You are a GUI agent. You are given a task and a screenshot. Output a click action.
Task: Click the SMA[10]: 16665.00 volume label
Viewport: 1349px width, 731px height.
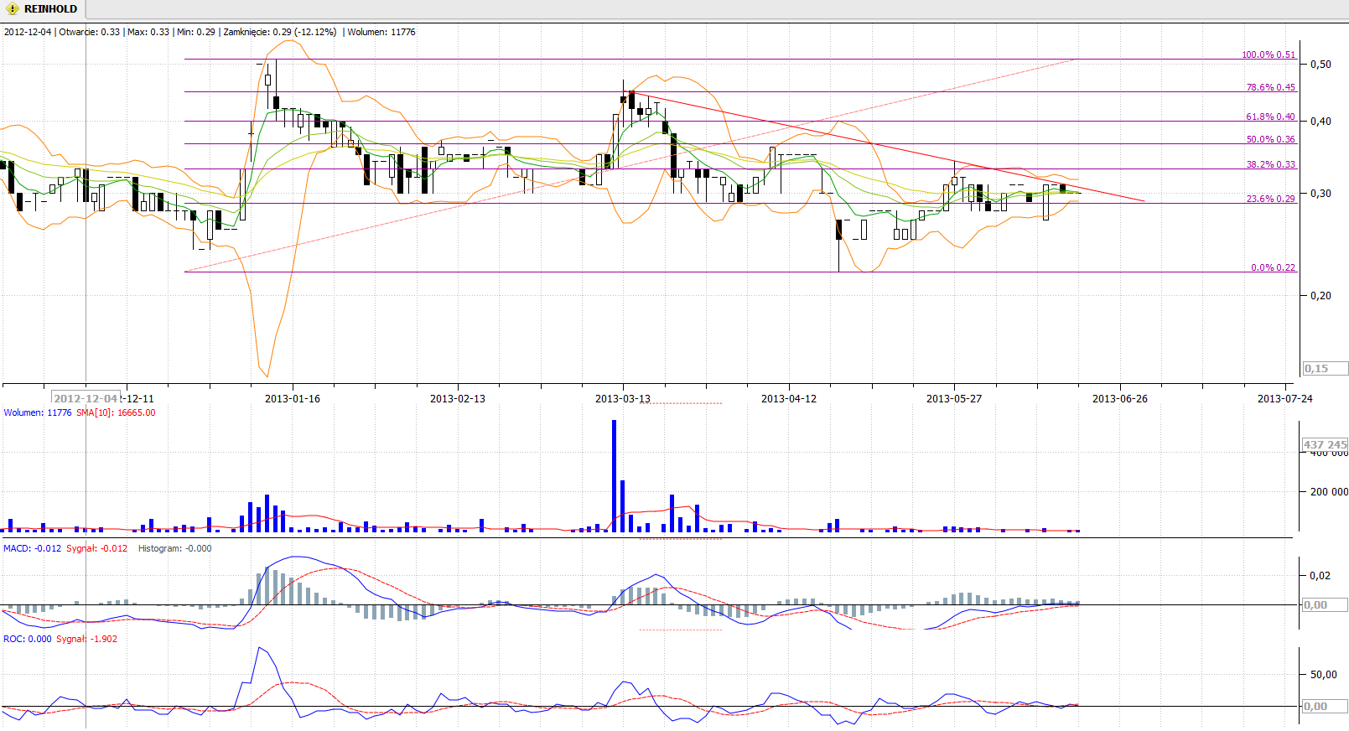click(116, 412)
